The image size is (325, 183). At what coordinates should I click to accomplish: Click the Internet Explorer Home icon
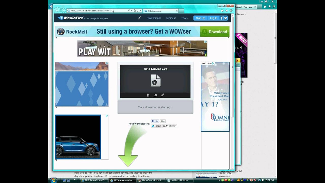(222, 11)
